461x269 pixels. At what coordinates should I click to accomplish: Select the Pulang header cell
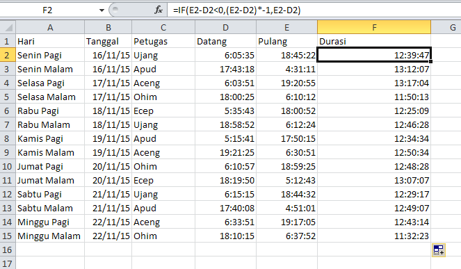286,41
